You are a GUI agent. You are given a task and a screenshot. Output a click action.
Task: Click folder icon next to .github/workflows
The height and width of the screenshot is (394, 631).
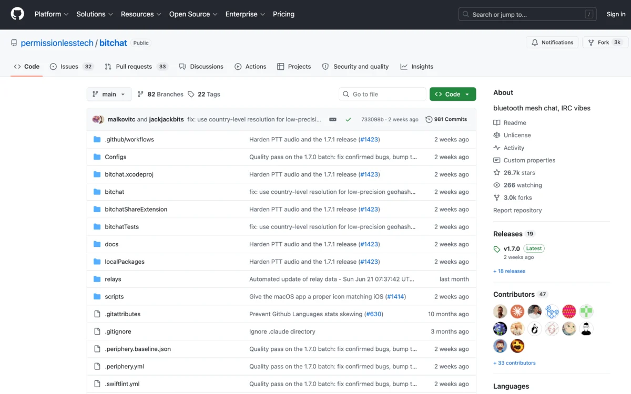(97, 139)
